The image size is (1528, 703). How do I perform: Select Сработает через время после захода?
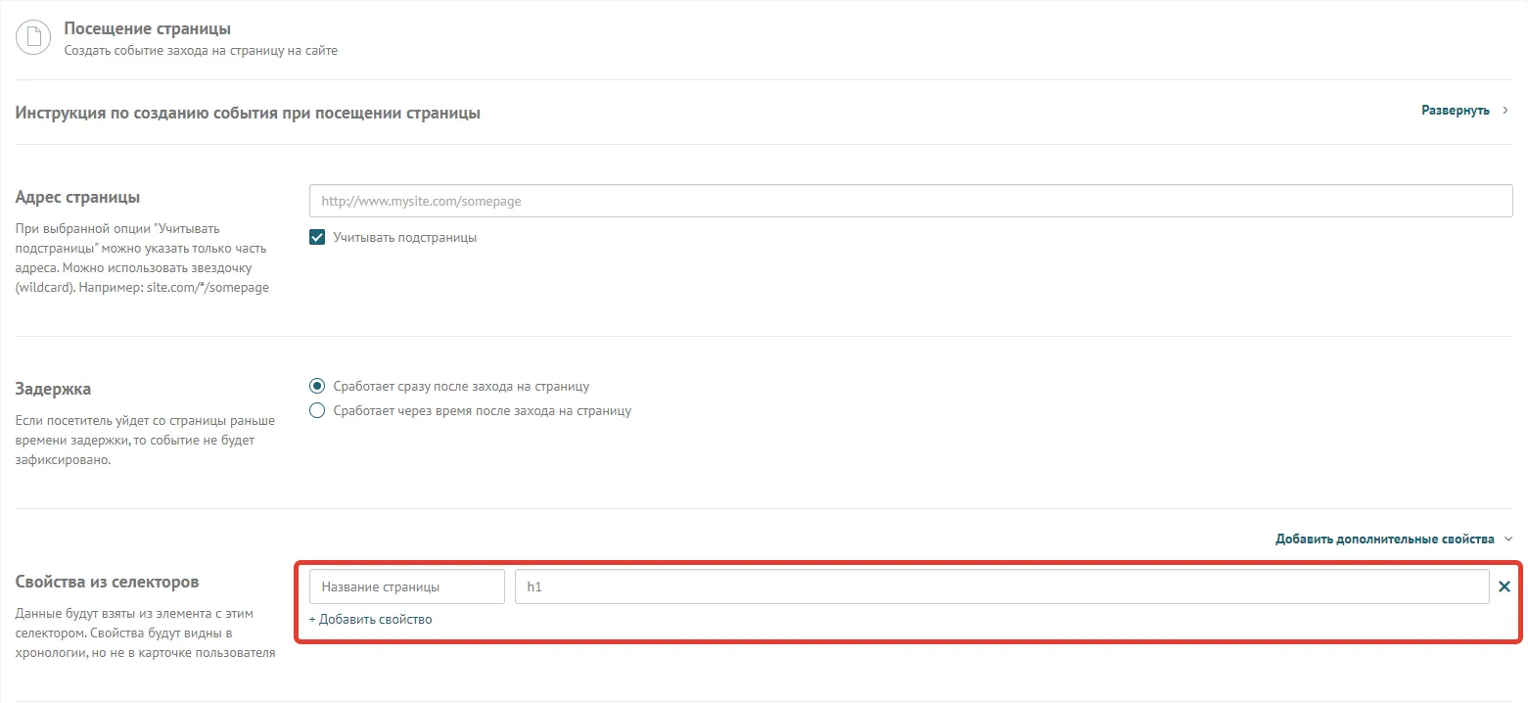(317, 410)
